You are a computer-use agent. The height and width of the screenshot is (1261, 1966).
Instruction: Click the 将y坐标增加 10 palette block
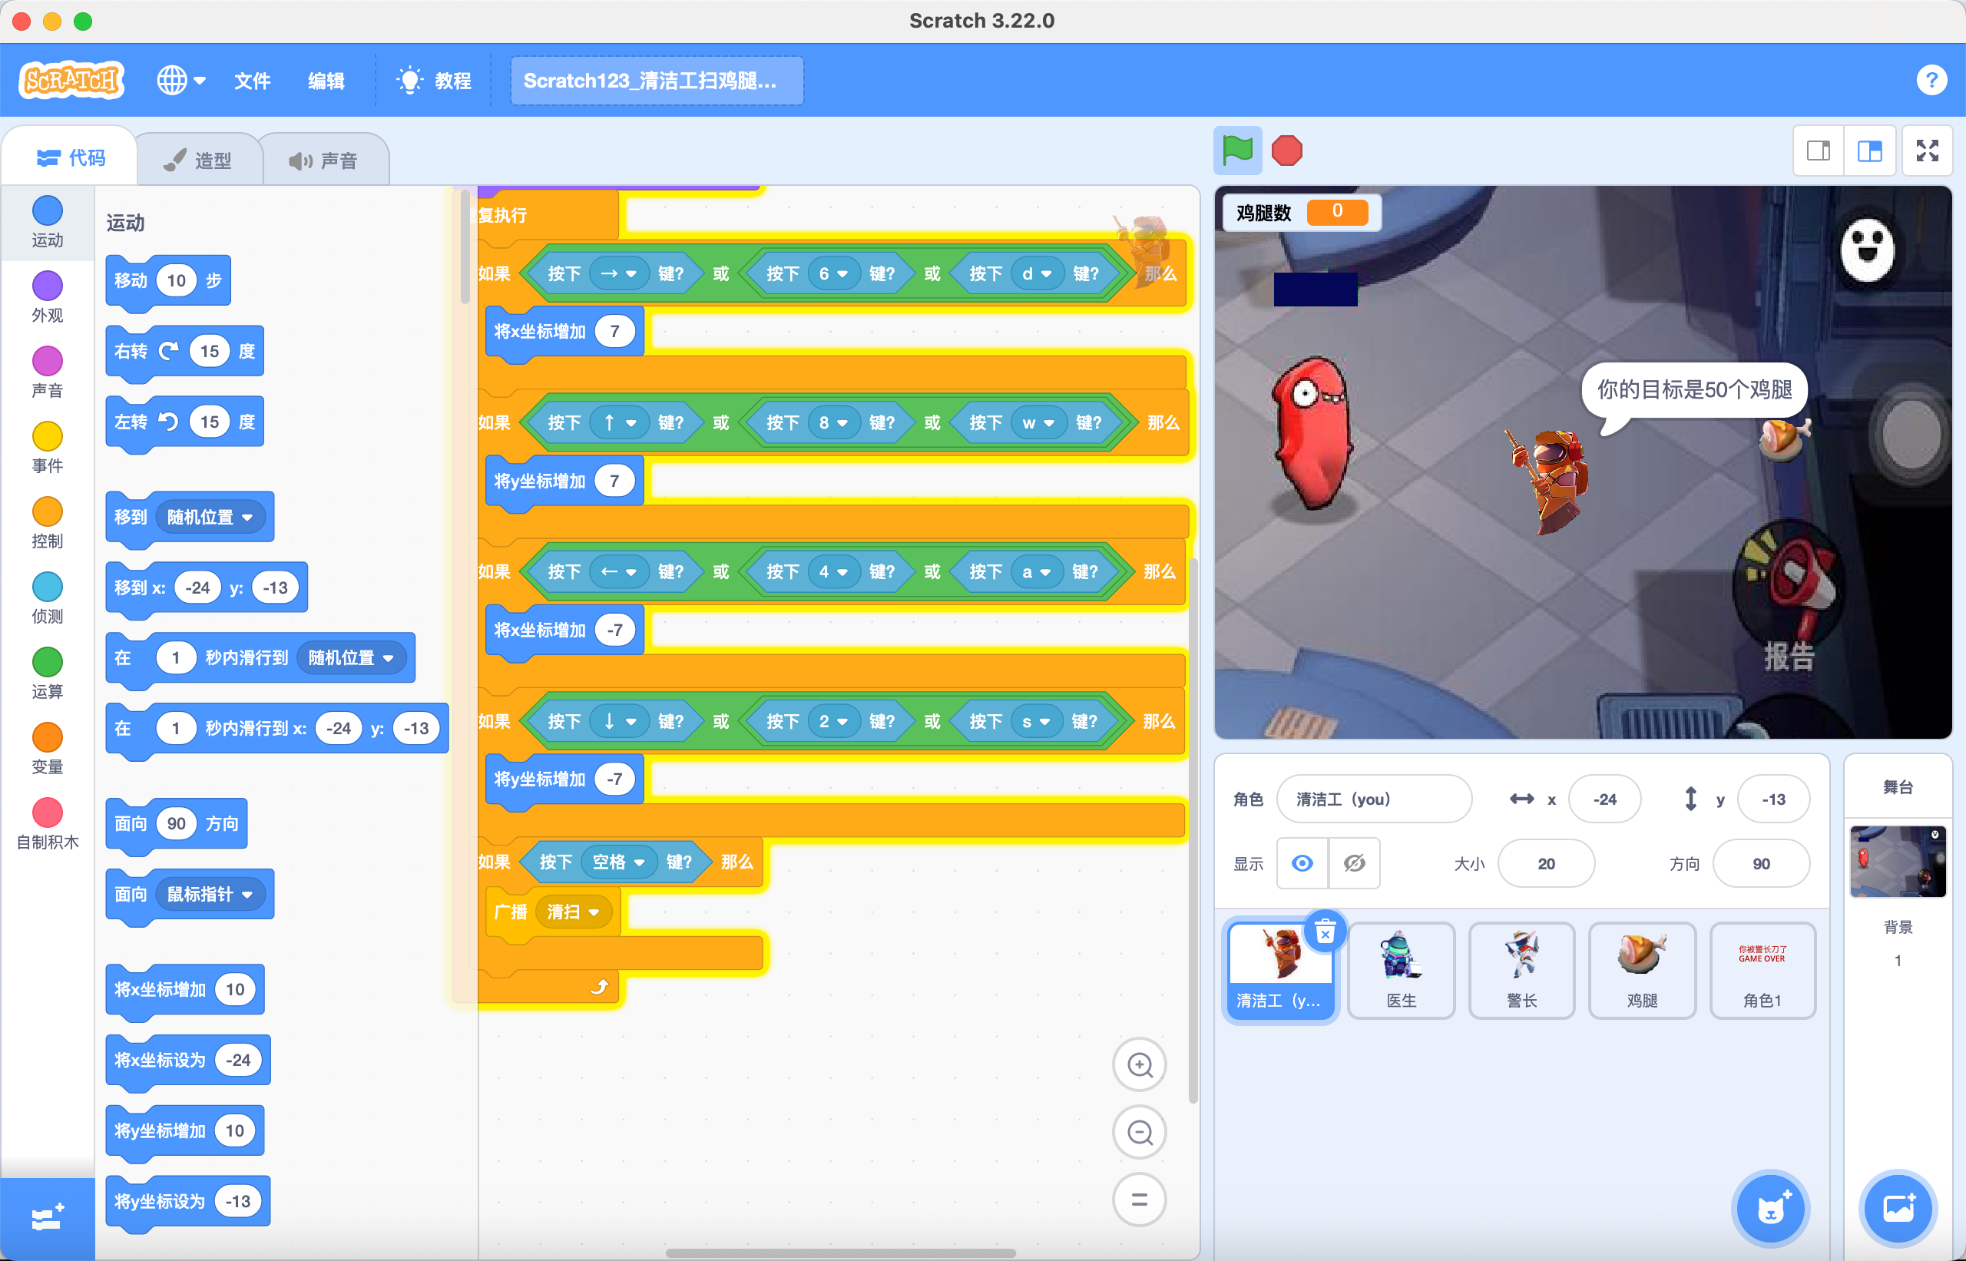(x=184, y=1130)
